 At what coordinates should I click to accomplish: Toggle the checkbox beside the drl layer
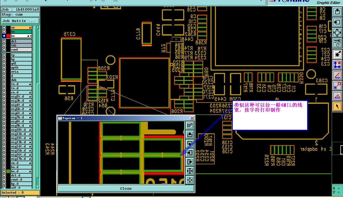(x=4, y=41)
